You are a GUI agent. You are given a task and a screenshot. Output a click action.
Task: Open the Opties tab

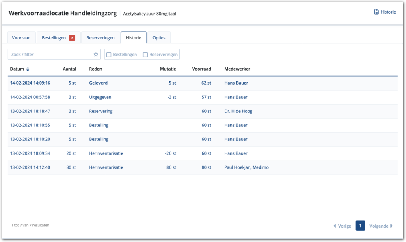(159, 38)
